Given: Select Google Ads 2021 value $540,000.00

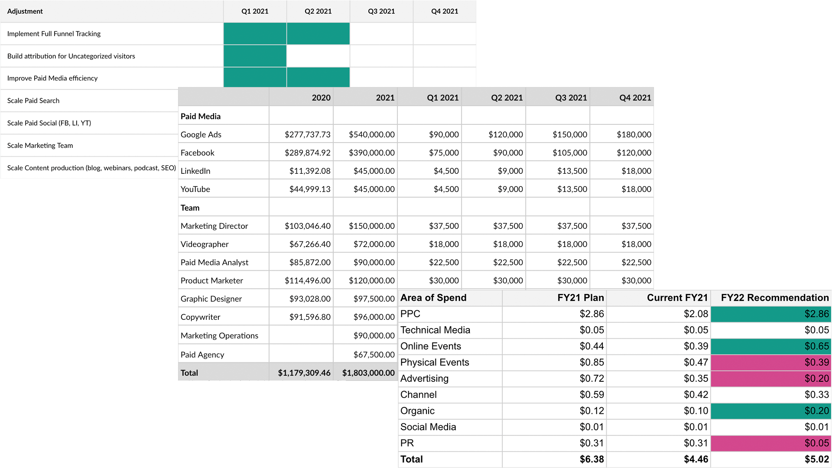Looking at the screenshot, I should tap(371, 134).
